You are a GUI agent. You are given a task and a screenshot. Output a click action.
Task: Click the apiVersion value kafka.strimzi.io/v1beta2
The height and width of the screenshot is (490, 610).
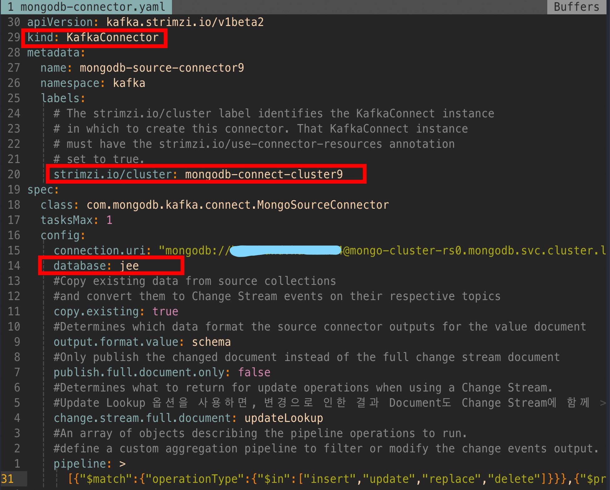tap(185, 22)
